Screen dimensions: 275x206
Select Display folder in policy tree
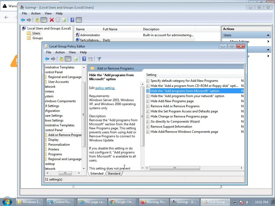[x=53, y=140]
